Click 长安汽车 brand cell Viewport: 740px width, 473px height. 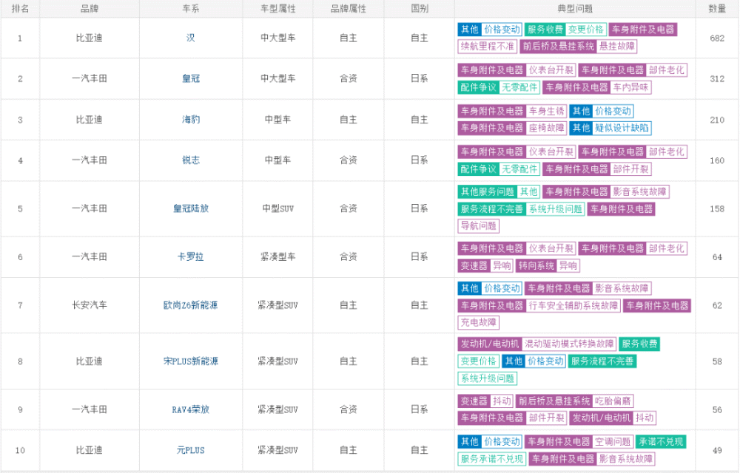pos(90,305)
